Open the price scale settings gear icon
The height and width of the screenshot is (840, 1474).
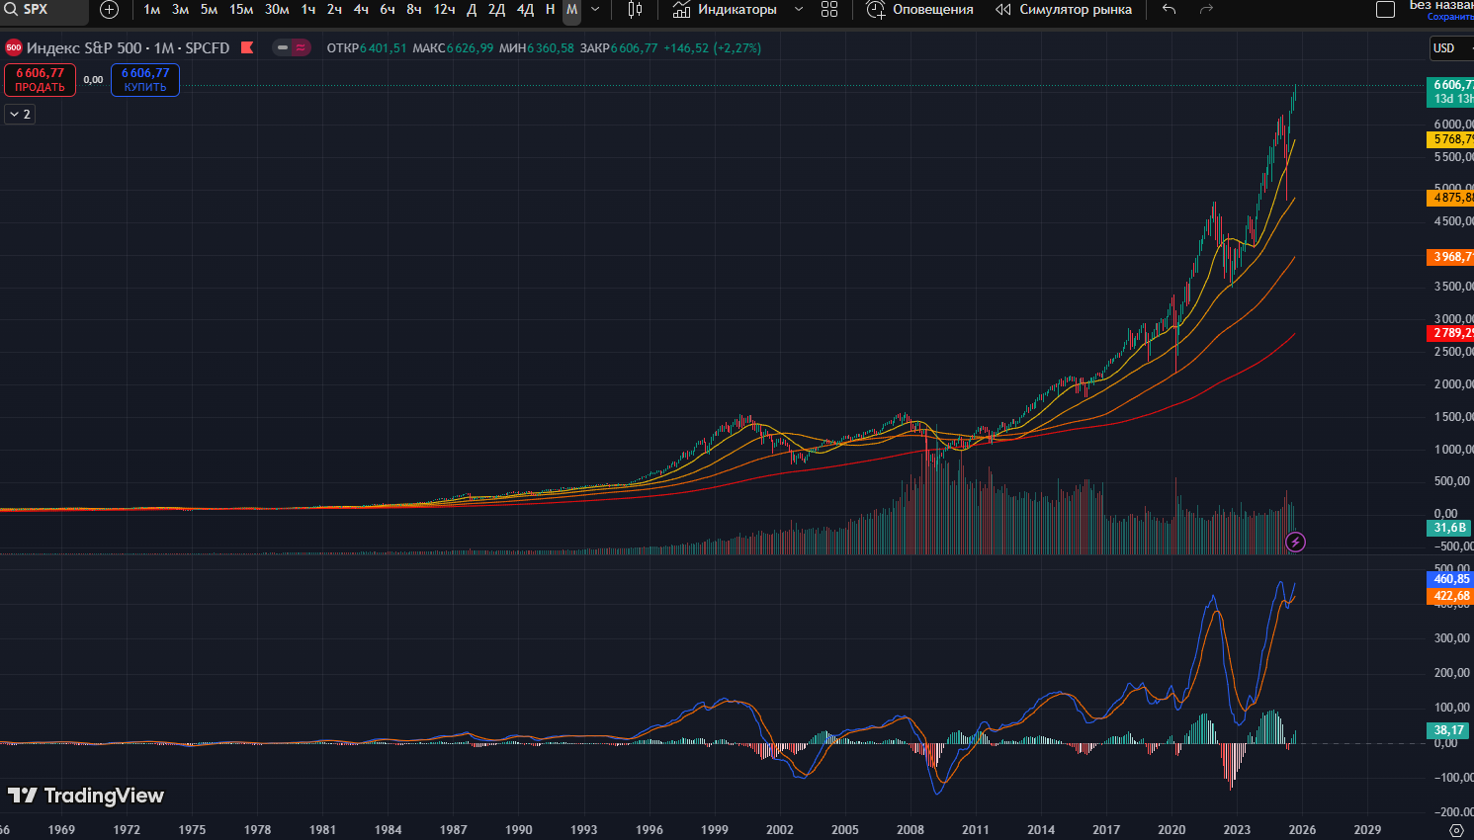(1456, 829)
